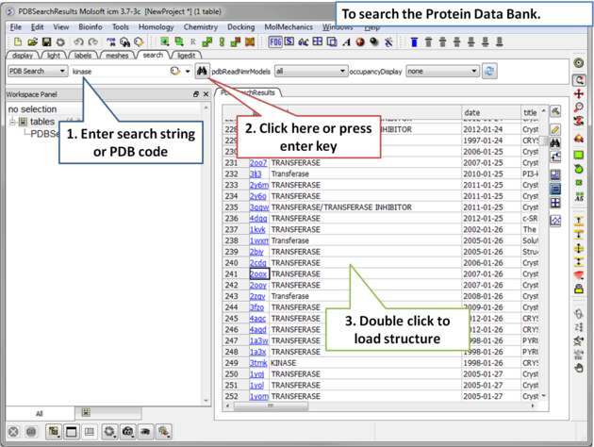The height and width of the screenshot is (447, 594).
Task: Open PDB entry 3tmk link
Action: click(257, 363)
